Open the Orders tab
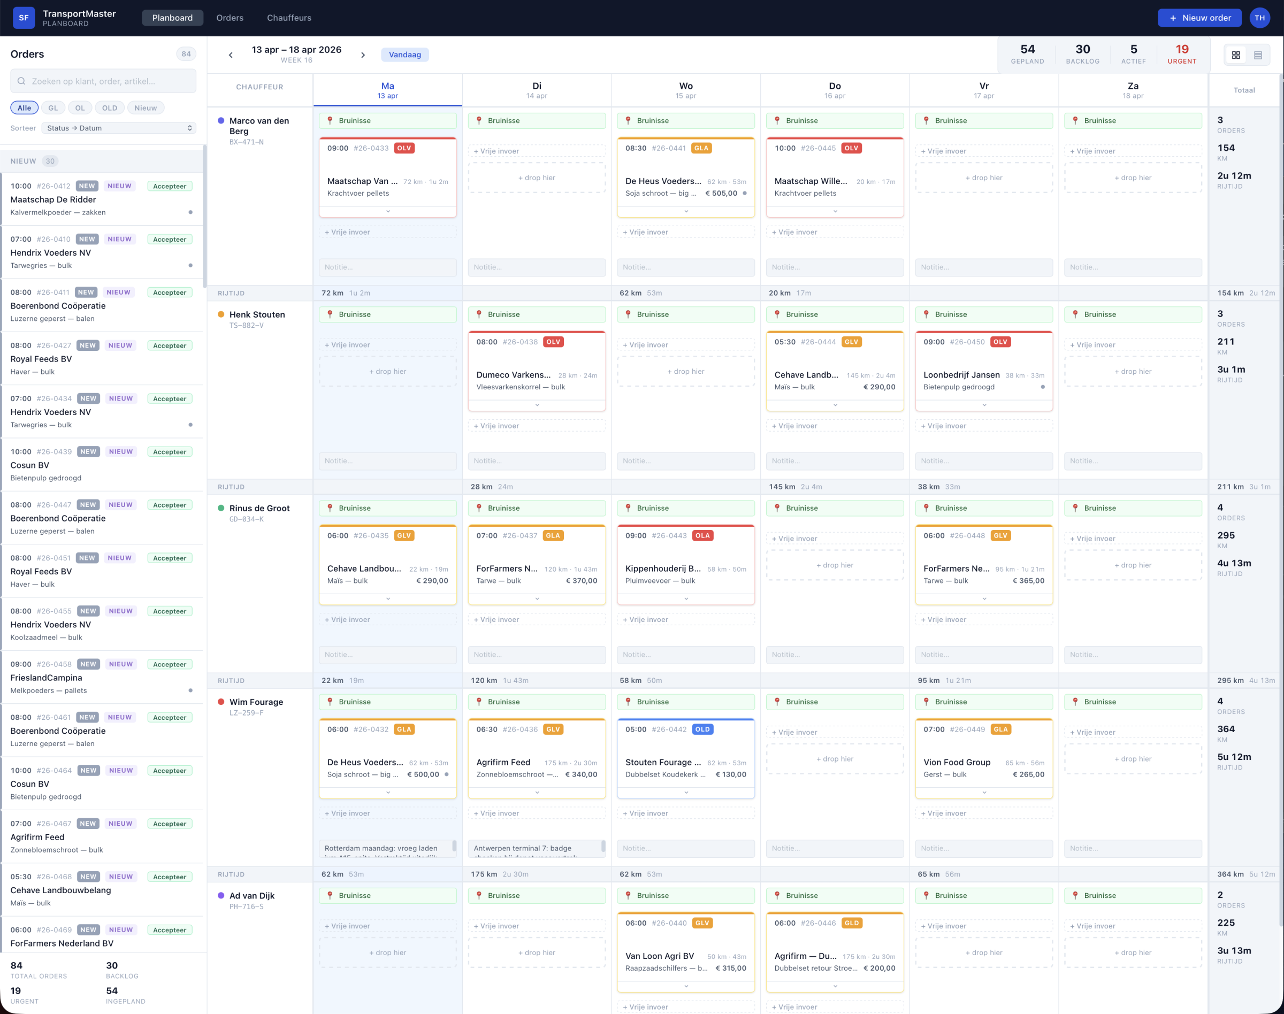Screen dimensions: 1284x1014 point(230,18)
